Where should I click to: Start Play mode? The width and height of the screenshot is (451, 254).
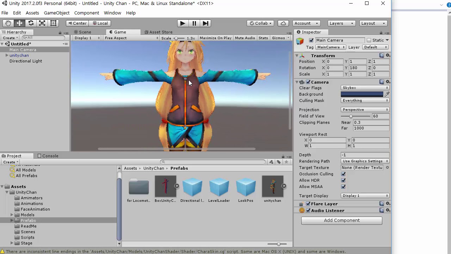(183, 23)
